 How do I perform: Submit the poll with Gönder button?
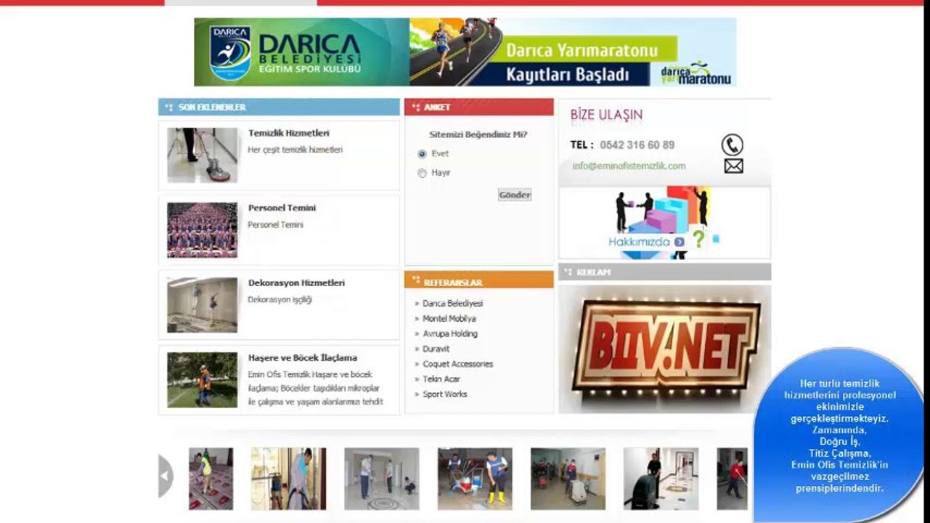coord(515,195)
